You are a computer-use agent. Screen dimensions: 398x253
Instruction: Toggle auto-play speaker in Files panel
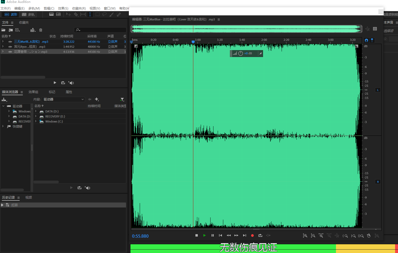[71, 83]
